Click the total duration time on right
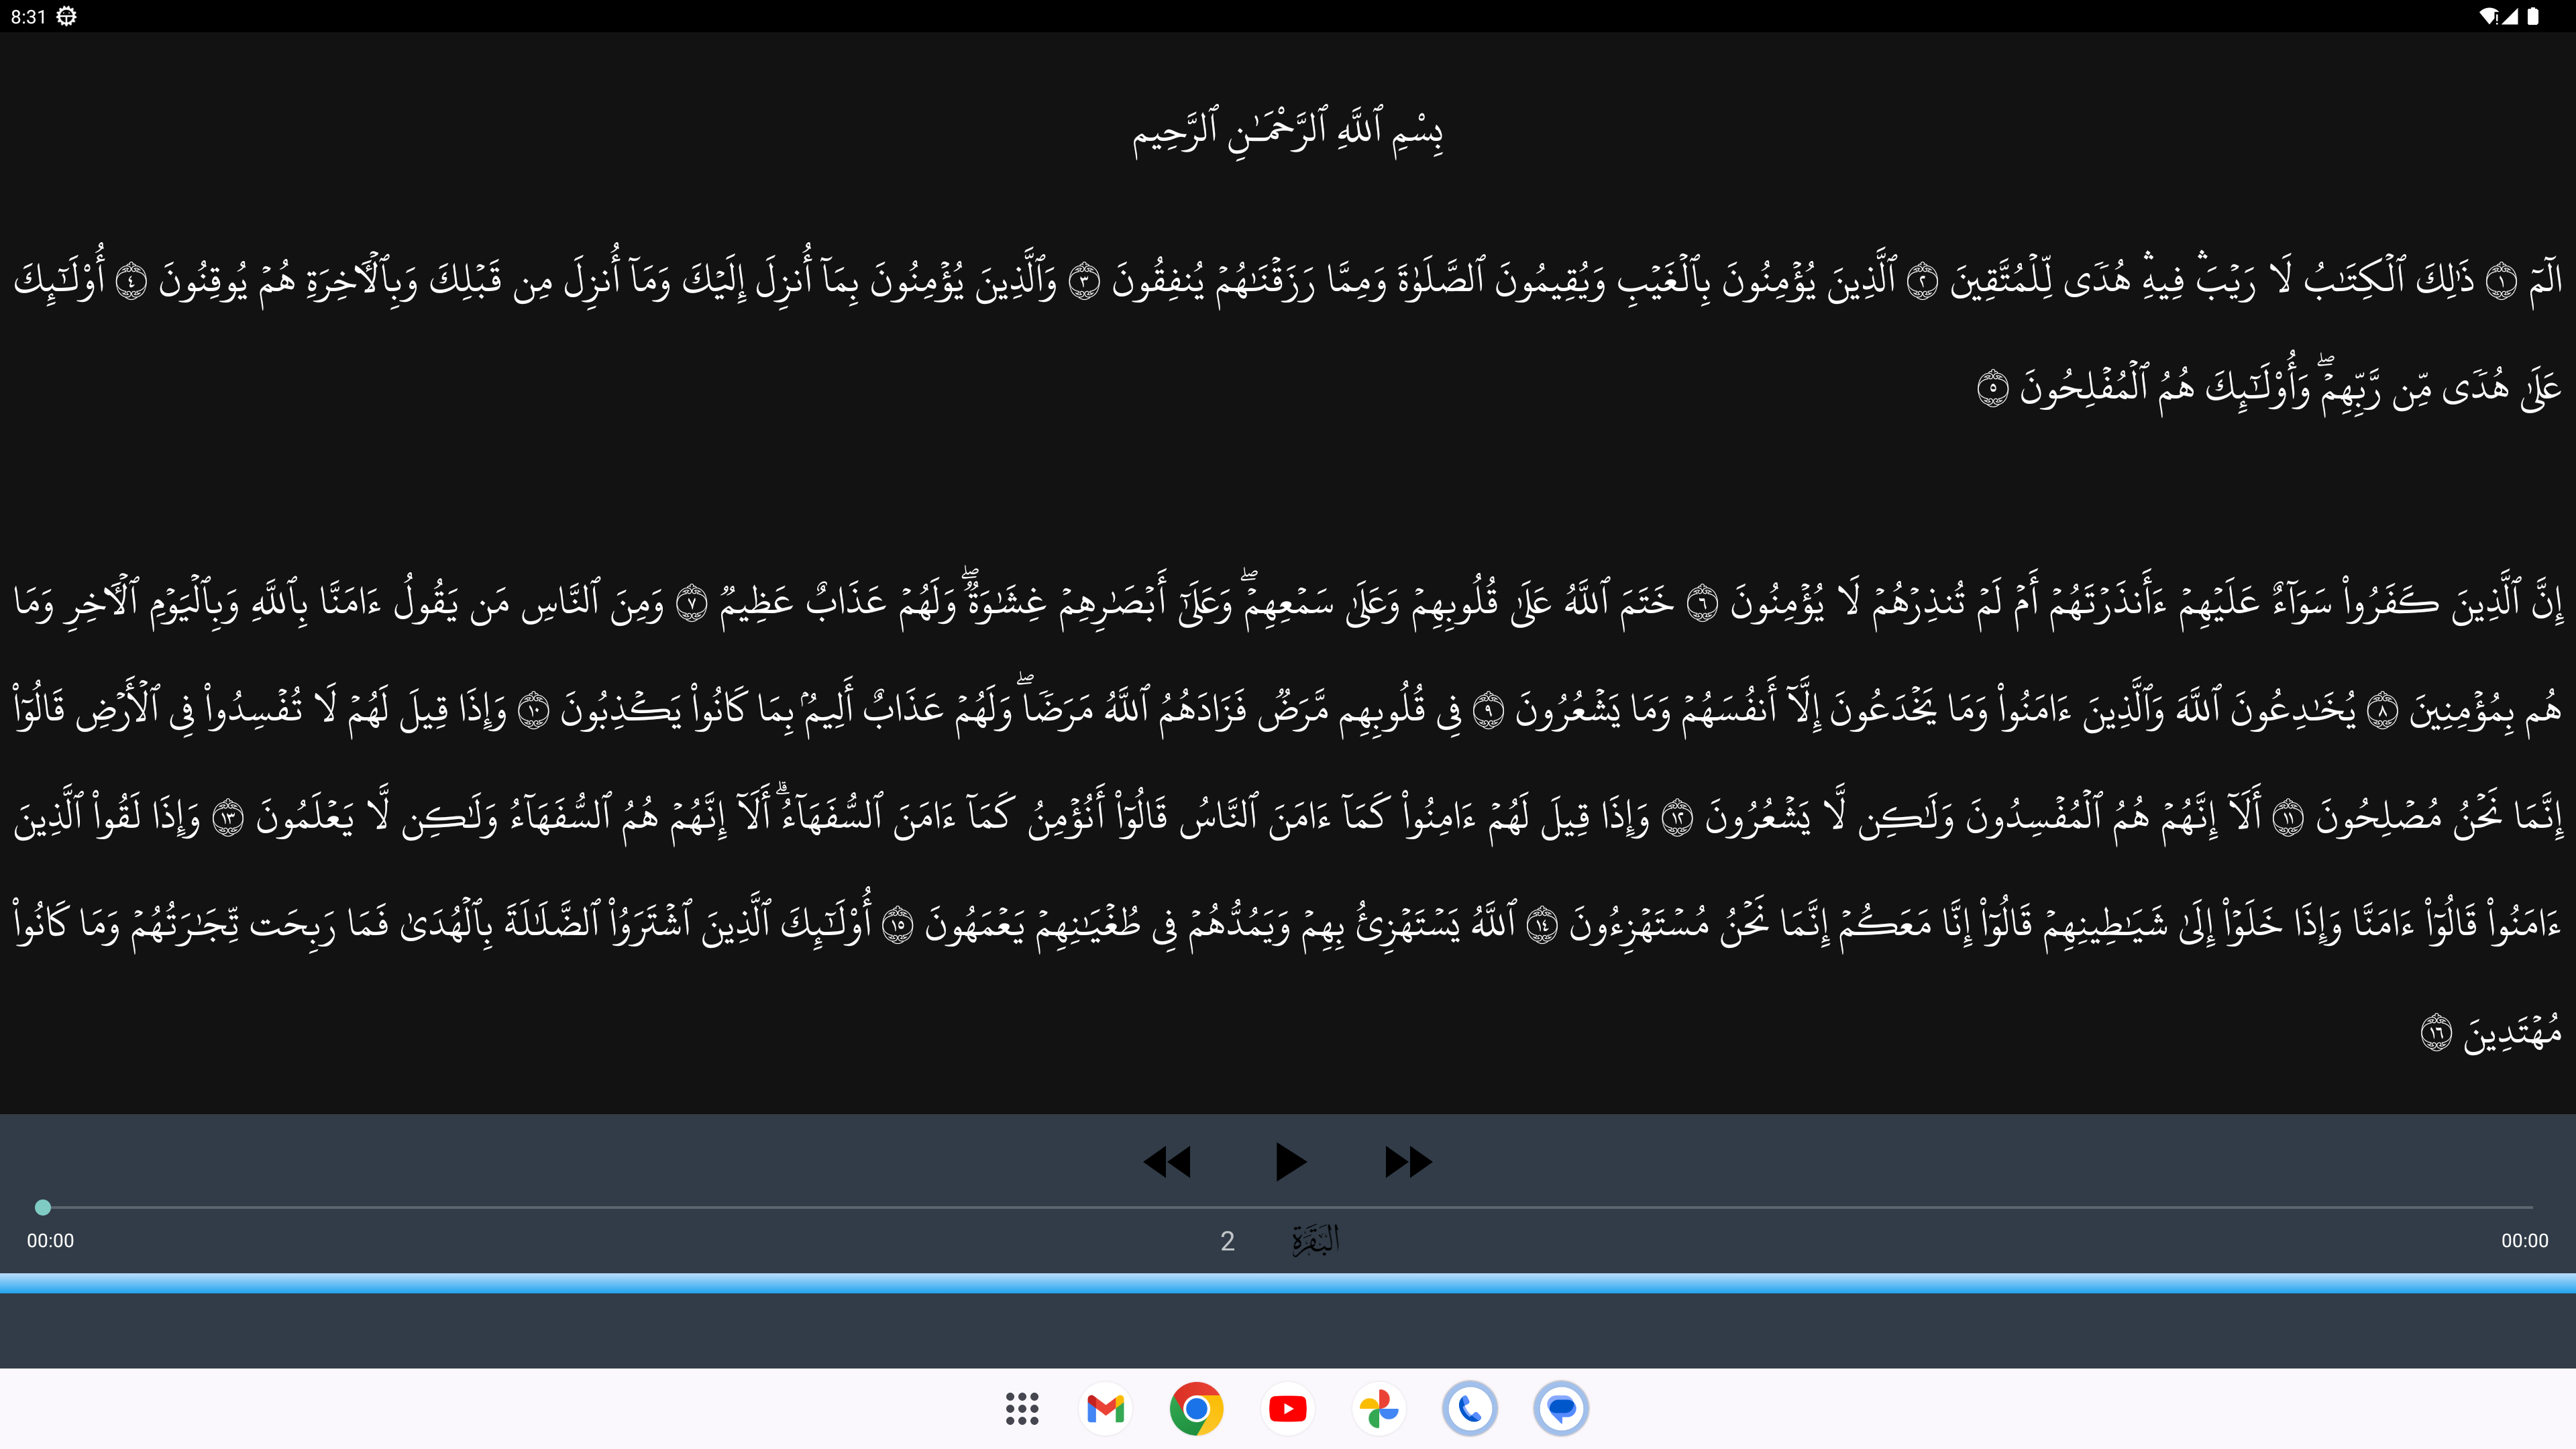The image size is (2576, 1449). tap(2524, 1241)
